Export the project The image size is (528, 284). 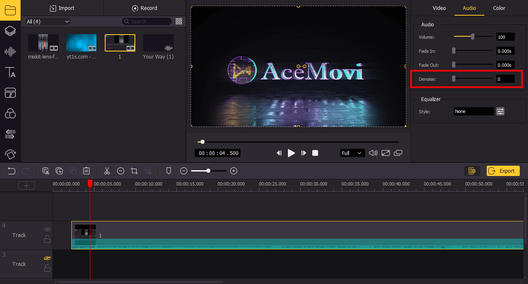[503, 171]
